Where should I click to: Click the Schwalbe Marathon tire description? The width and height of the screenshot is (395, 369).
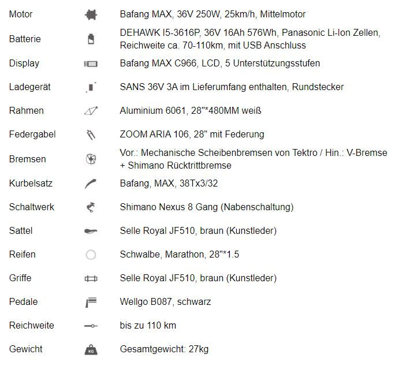[180, 255]
